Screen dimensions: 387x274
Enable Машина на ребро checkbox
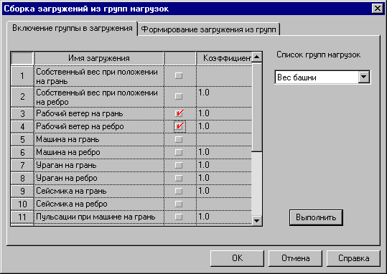179,152
